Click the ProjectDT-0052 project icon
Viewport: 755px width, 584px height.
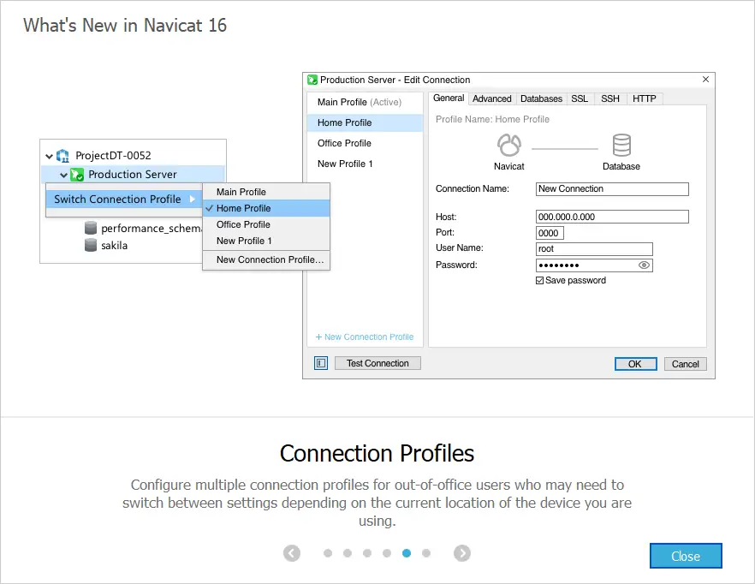click(x=62, y=156)
